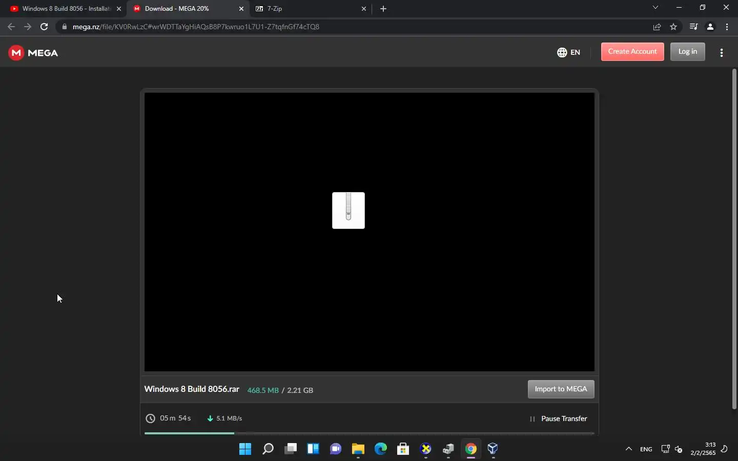Click the download progress bar

click(x=369, y=433)
